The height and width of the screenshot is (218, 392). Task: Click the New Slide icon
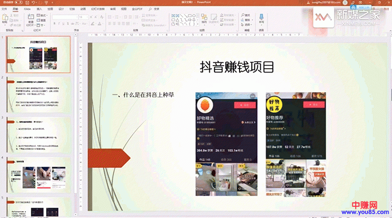click(30, 18)
